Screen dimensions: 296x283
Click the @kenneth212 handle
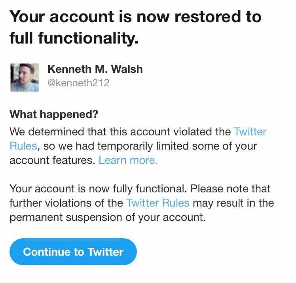pos(78,83)
